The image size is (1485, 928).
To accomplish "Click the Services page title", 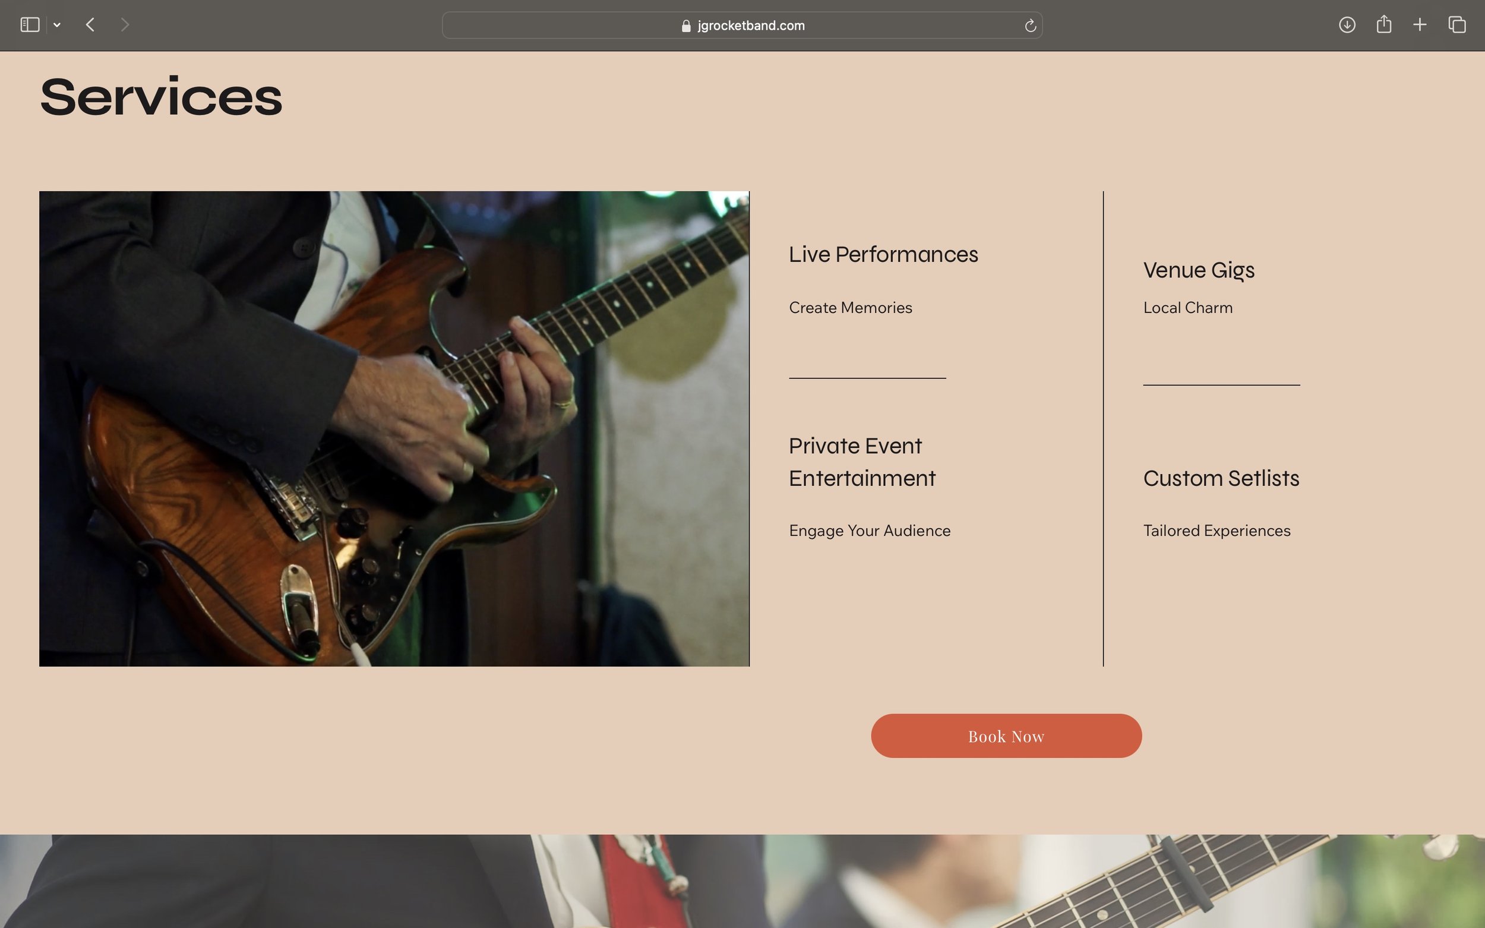I will click(x=161, y=97).
